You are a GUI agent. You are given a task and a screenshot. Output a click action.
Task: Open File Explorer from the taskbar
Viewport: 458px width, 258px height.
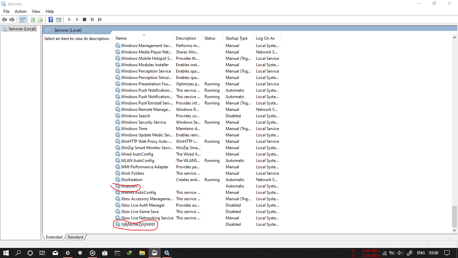[142, 253]
